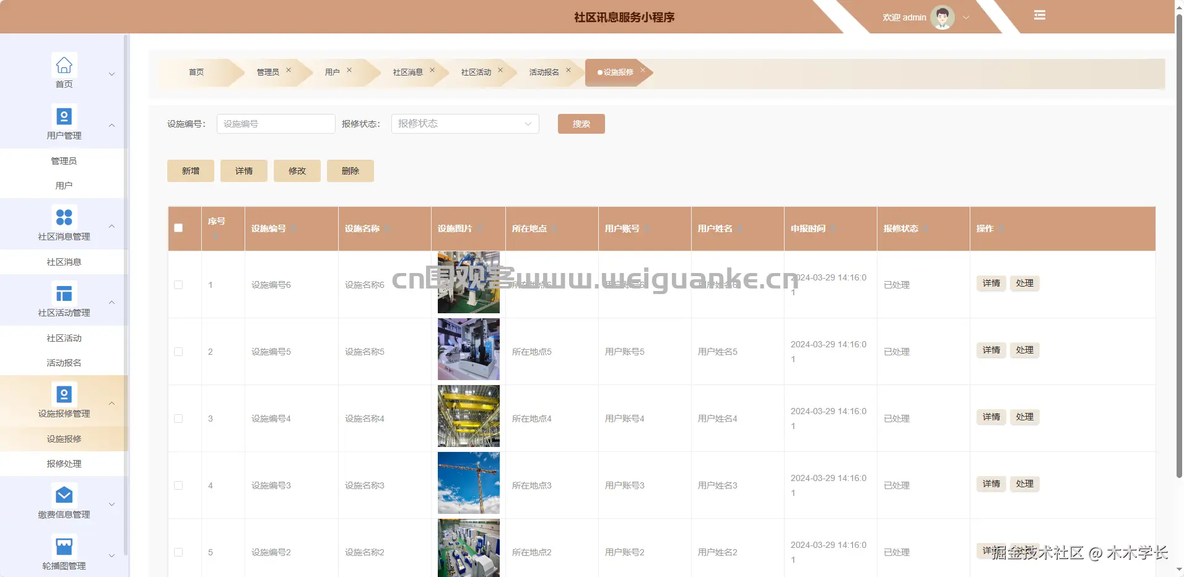The width and height of the screenshot is (1184, 577).
Task: Click the hamburger menu icon top right
Action: pyautogui.click(x=1039, y=15)
